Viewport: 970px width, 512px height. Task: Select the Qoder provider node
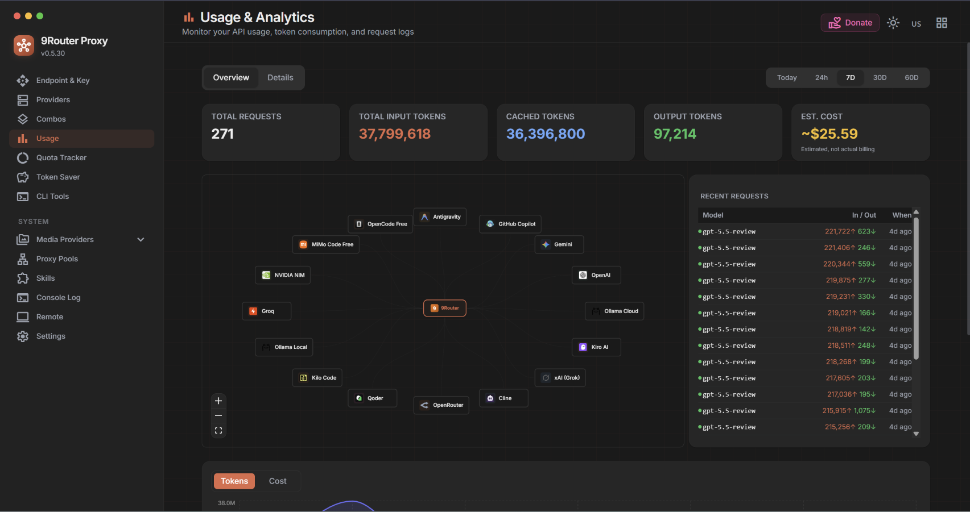pos(373,398)
